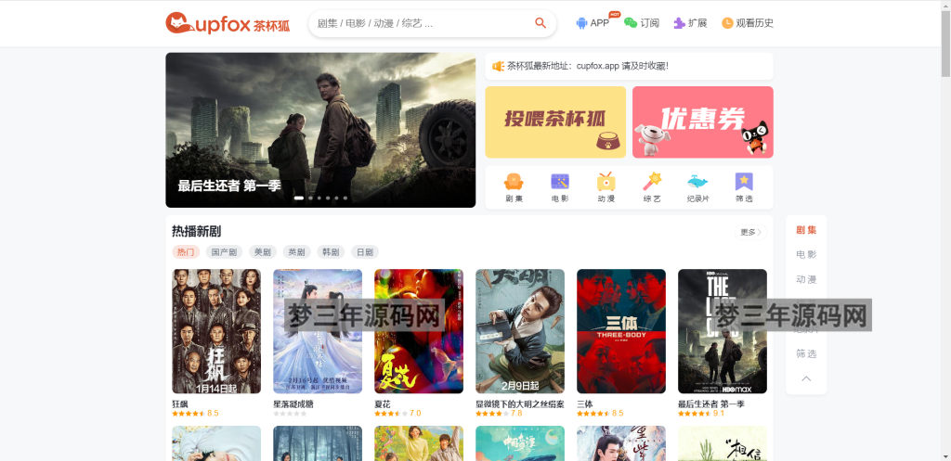Jump to 电影 in side navigation
951x461 pixels.
806,254
